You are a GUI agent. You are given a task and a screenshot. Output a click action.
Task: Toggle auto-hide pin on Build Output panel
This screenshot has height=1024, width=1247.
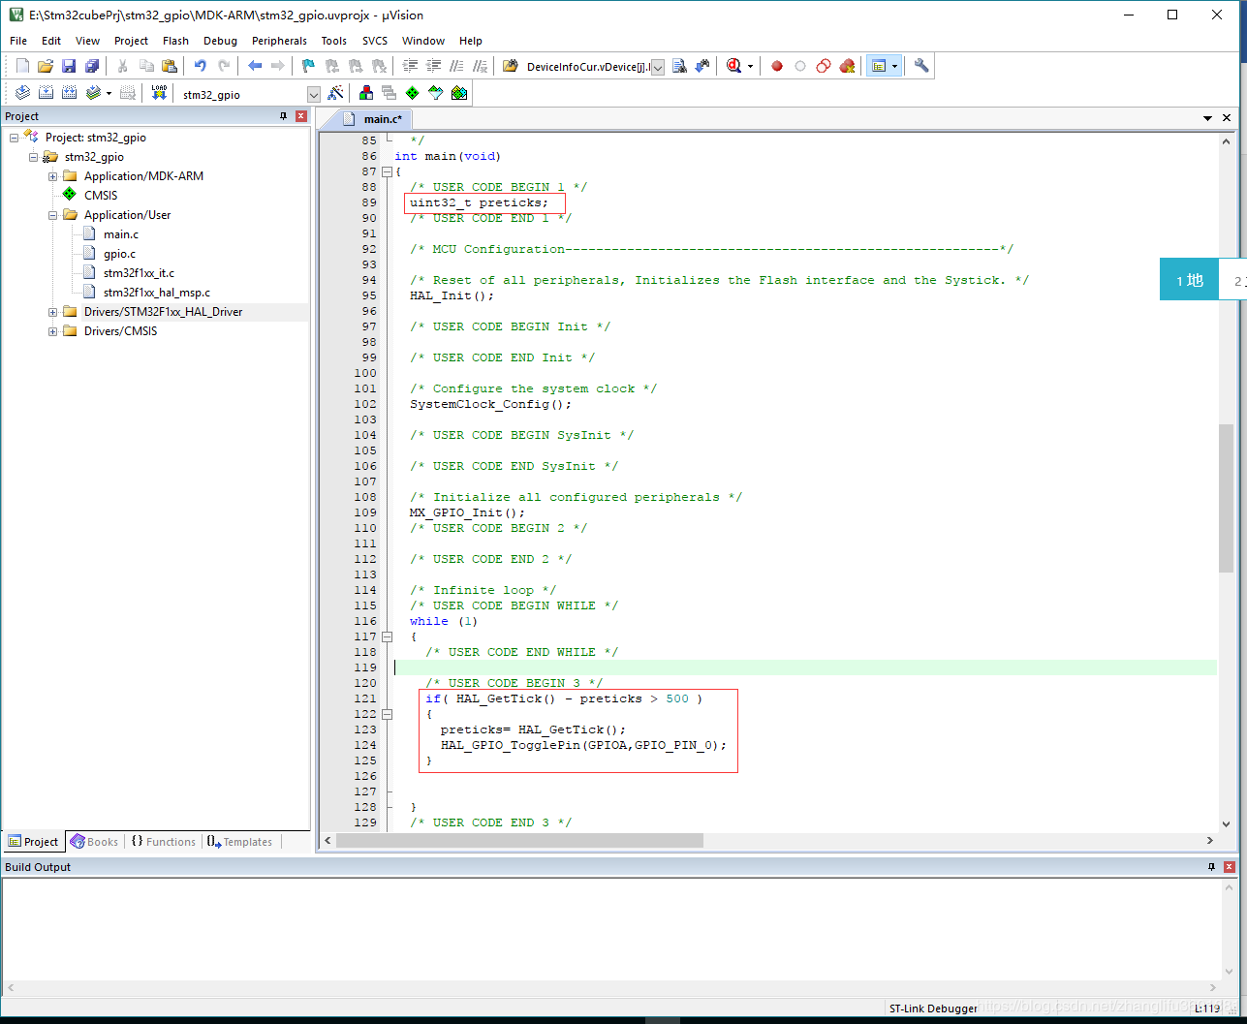click(x=1211, y=867)
